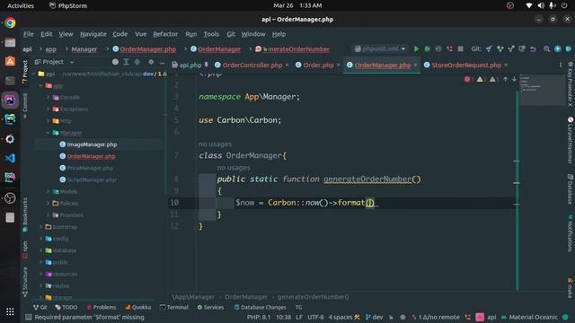Expand all in Project panel

pyautogui.click(x=126, y=62)
